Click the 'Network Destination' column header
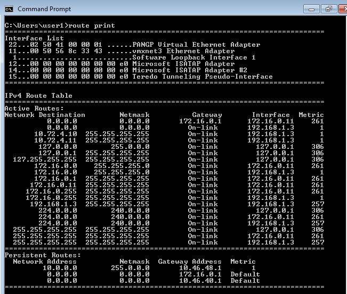 (x=45, y=115)
